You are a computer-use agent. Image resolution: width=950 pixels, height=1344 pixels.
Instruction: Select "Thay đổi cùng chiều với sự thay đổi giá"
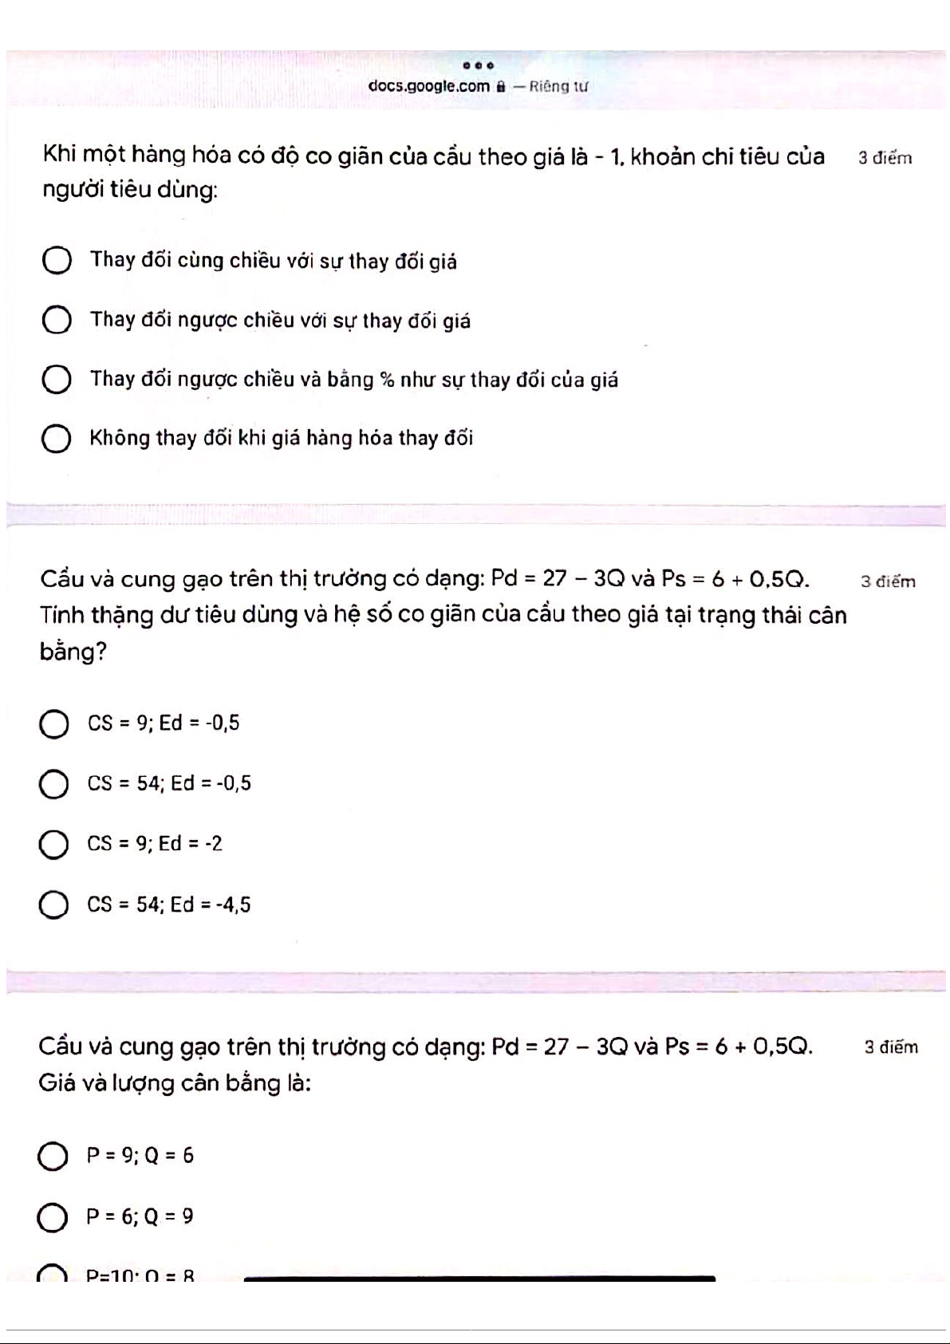coord(57,261)
